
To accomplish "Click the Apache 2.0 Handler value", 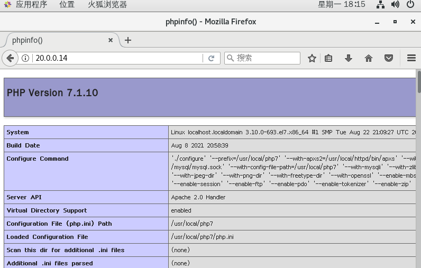I will pyautogui.click(x=198, y=197).
